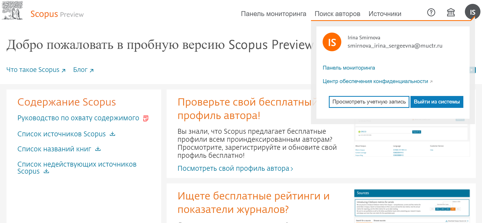Image resolution: width=482 pixels, height=223 pixels.
Task: Click Просмотреть учетную запись button
Action: [369, 102]
